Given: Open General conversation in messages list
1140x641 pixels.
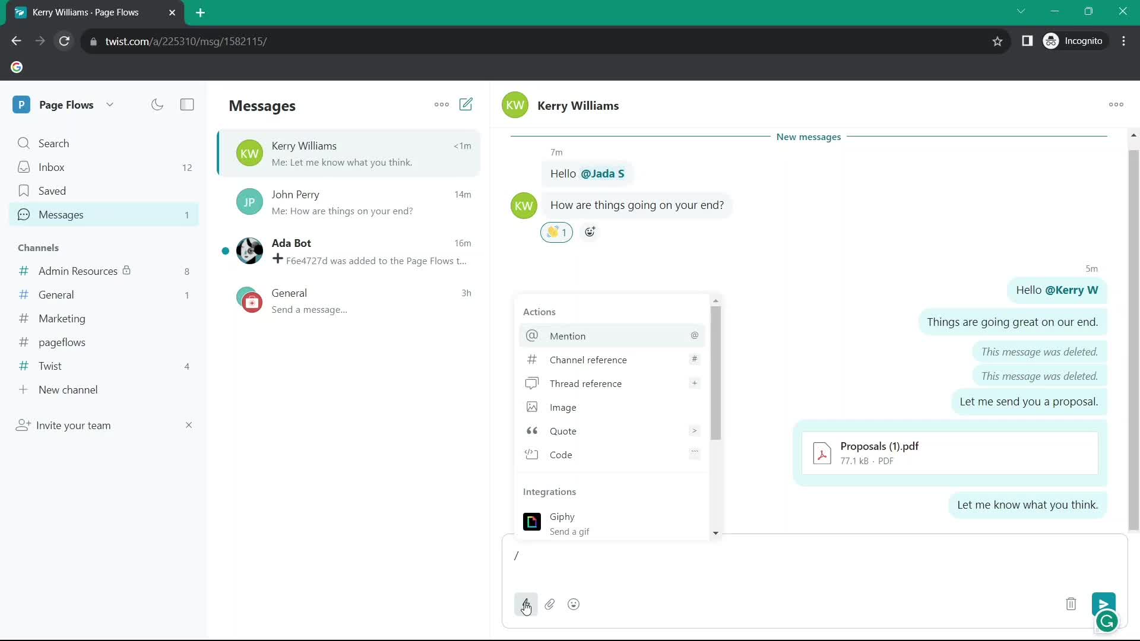Looking at the screenshot, I should pos(349,300).
